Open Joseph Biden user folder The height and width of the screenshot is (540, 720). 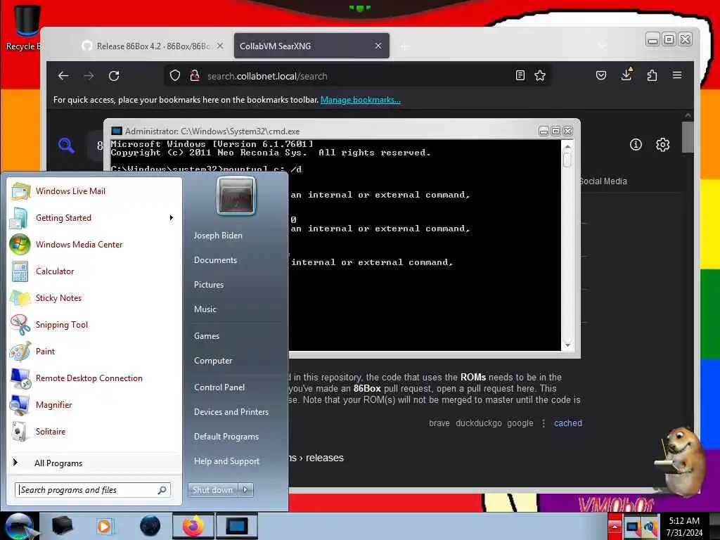point(218,236)
